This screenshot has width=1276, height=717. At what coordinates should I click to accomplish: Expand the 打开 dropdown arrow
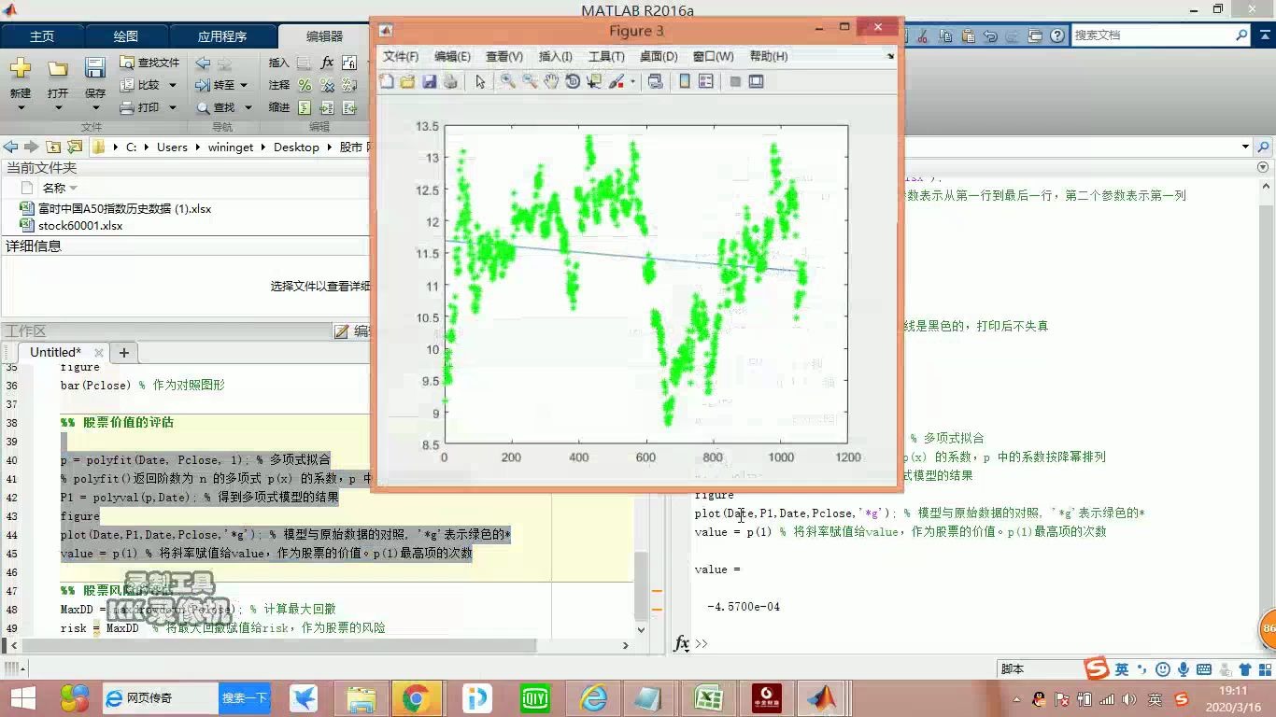click(58, 107)
